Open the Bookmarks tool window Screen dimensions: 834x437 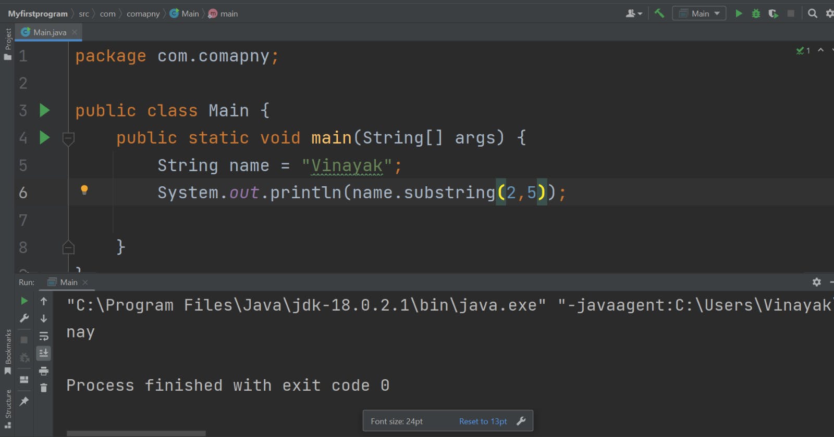coord(8,352)
